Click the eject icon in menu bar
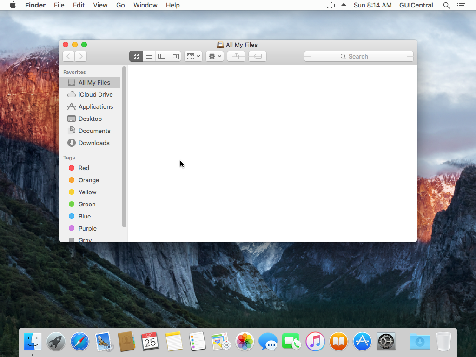The width and height of the screenshot is (476, 357). tap(344, 5)
